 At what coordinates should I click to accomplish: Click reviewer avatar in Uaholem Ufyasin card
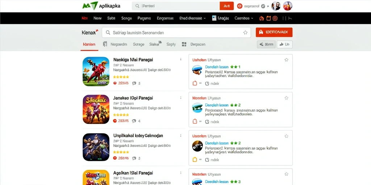tap(197, 70)
